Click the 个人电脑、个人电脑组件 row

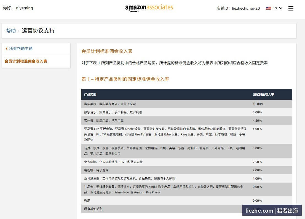click(x=187, y=162)
